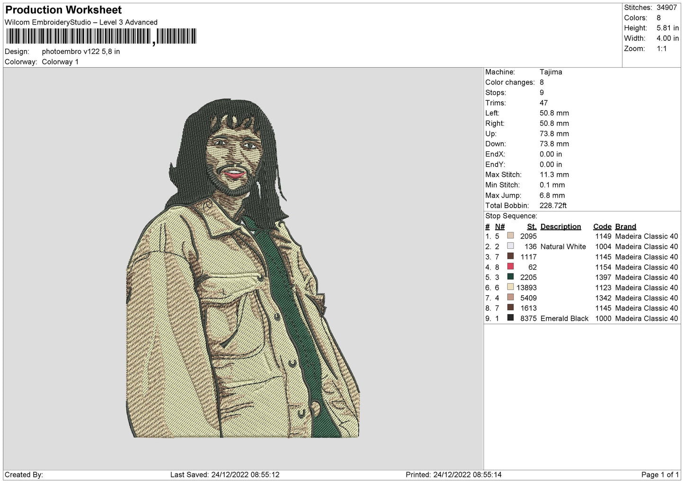Click the Code column header
The image size is (684, 483).
tap(602, 227)
